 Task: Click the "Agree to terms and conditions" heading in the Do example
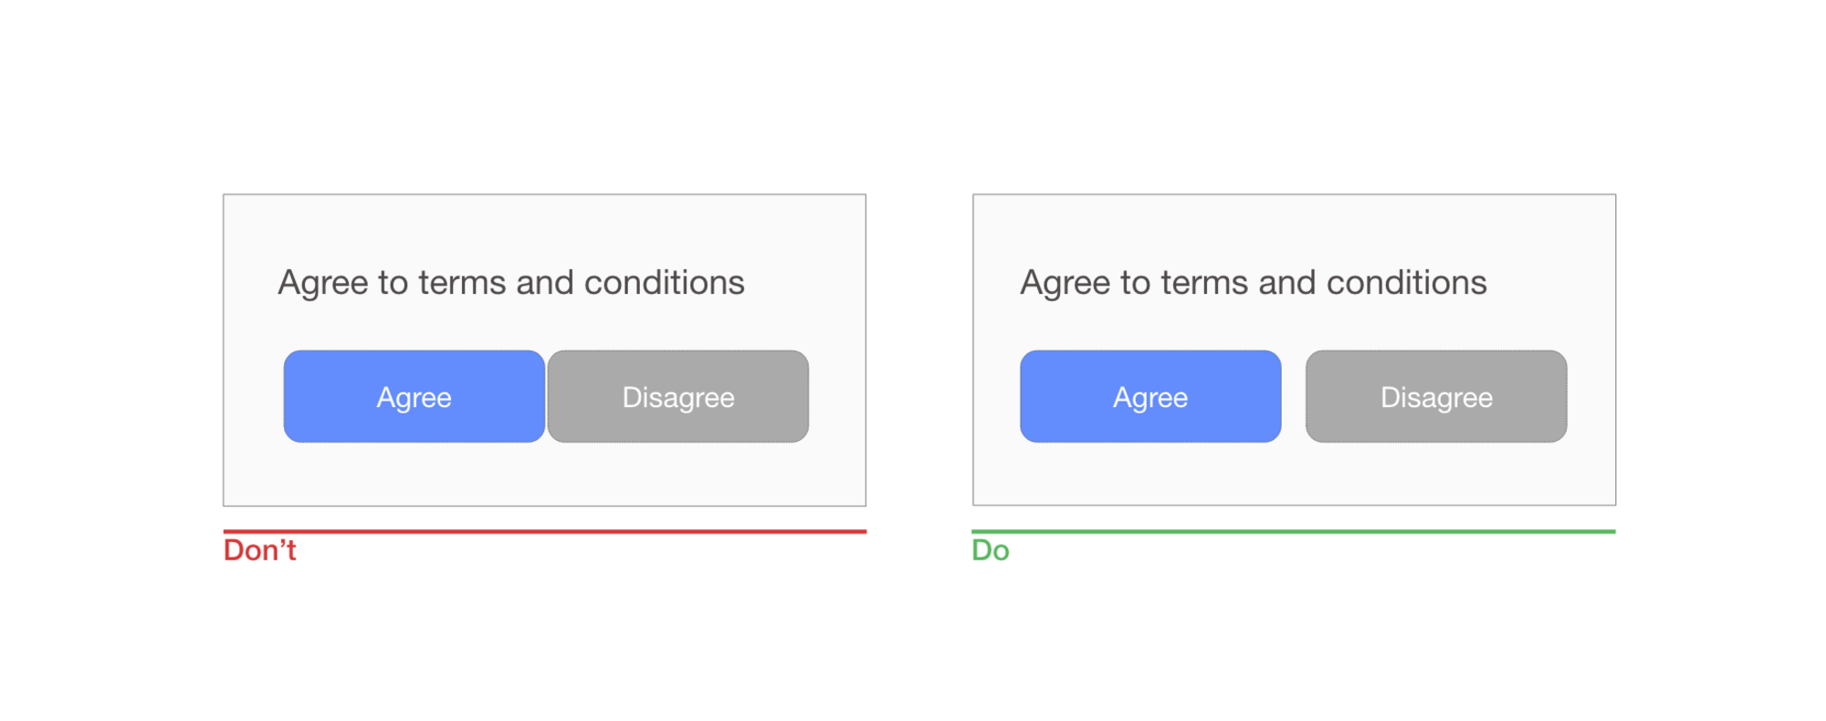click(x=1254, y=283)
